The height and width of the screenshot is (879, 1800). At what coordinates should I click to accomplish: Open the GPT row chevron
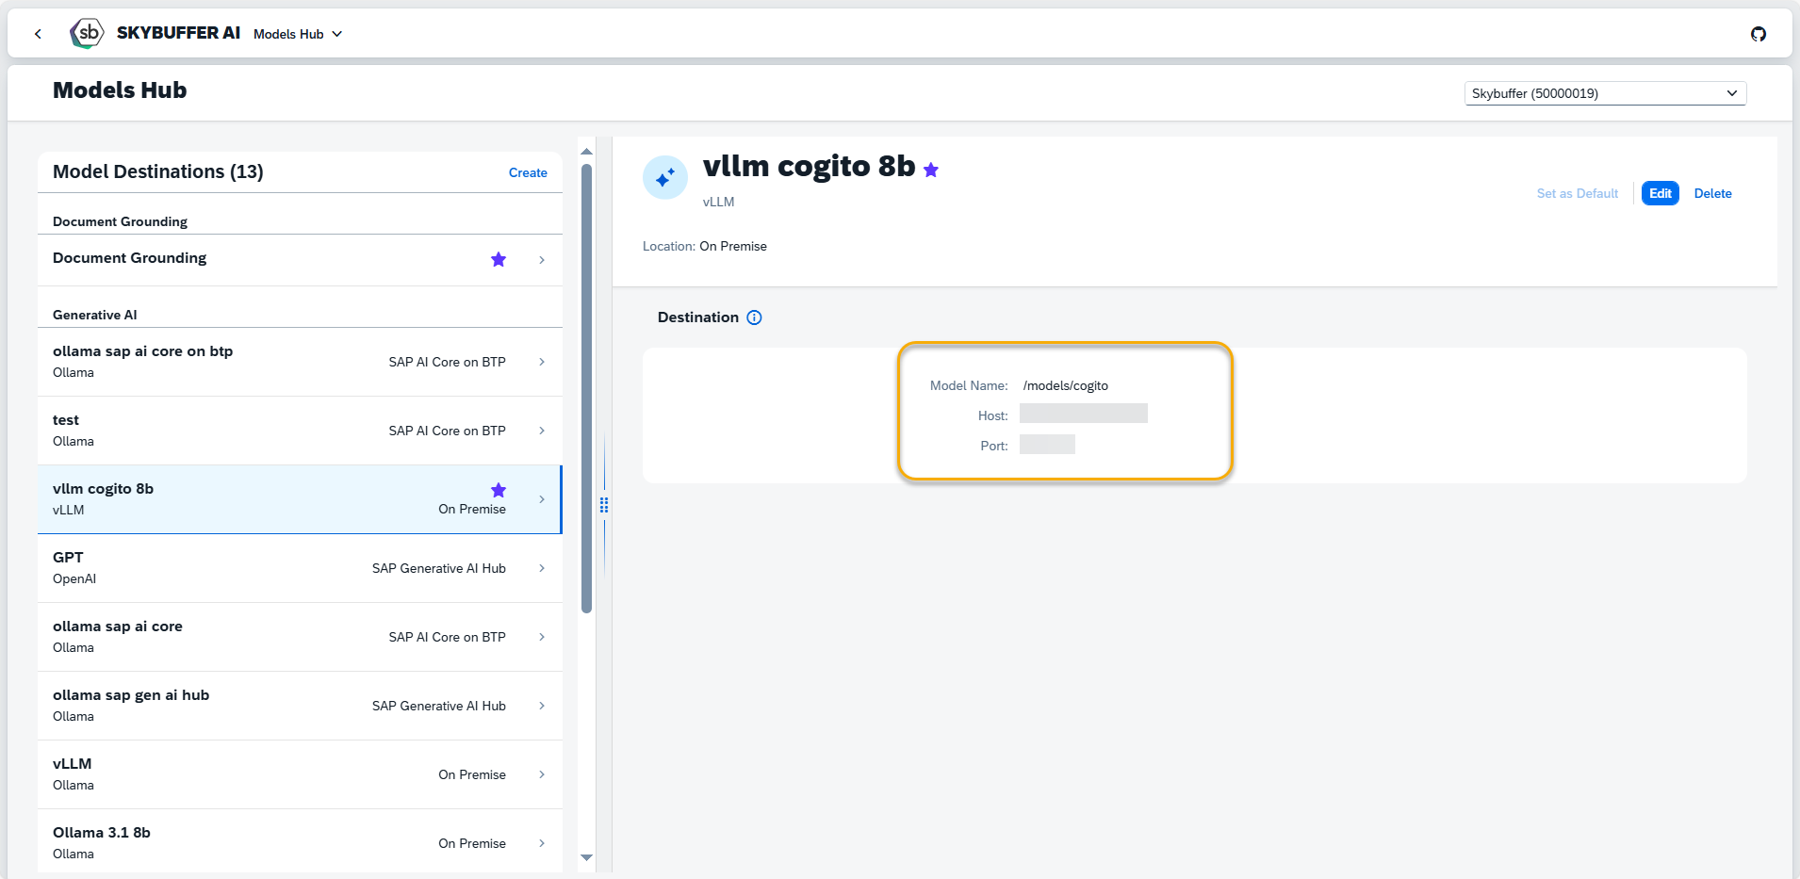coord(542,568)
